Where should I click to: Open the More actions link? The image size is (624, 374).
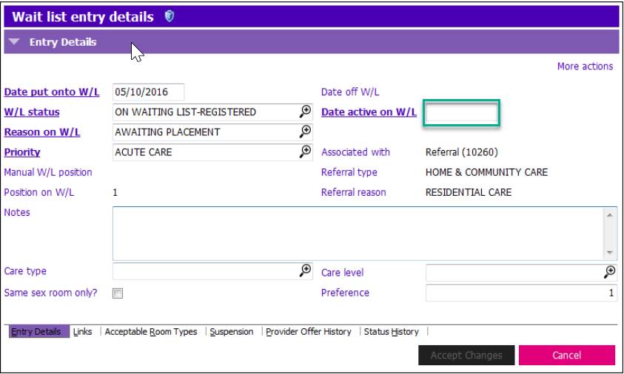point(585,67)
